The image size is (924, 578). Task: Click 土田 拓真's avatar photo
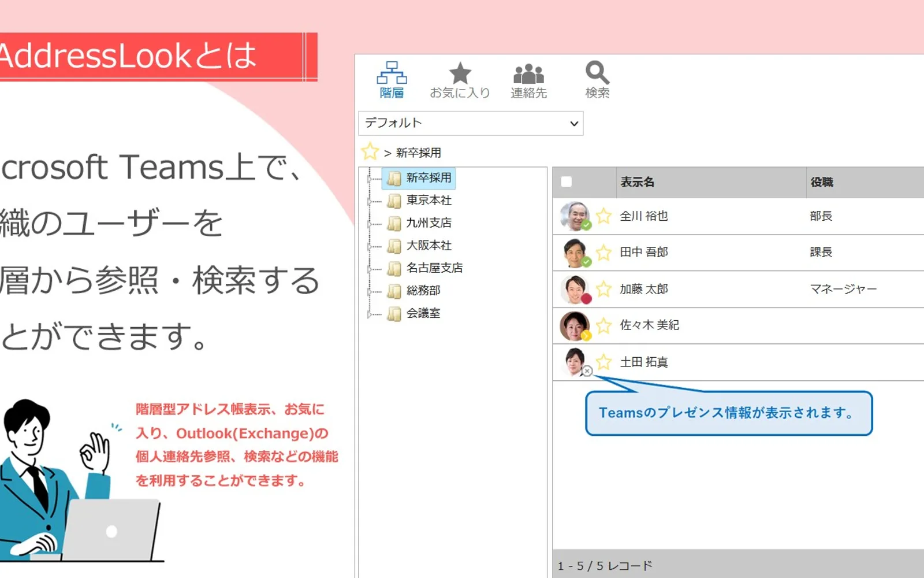pyautogui.click(x=575, y=362)
